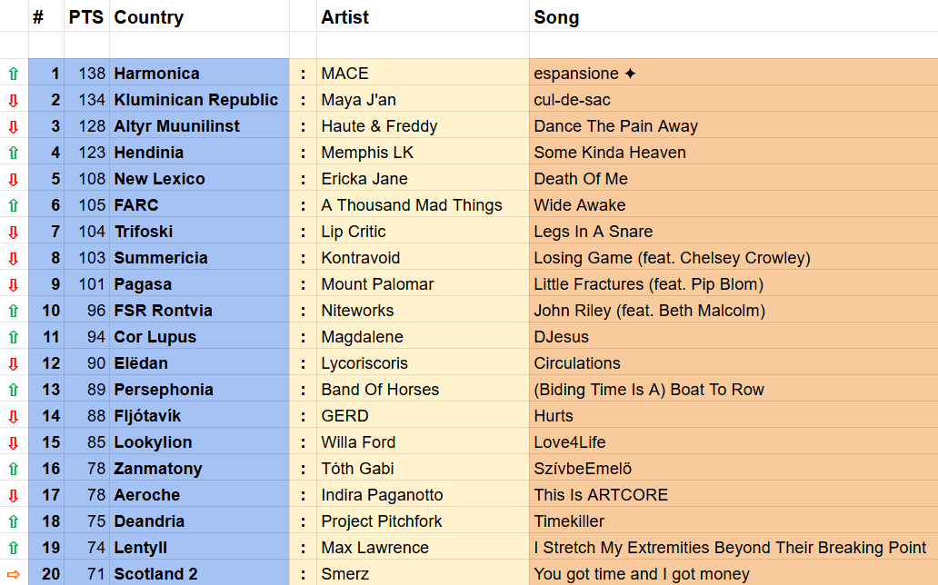Click the green up arrow in FARC row

tap(13, 205)
